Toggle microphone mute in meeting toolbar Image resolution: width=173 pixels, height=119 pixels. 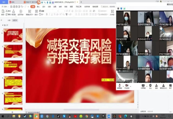(x=120, y=85)
